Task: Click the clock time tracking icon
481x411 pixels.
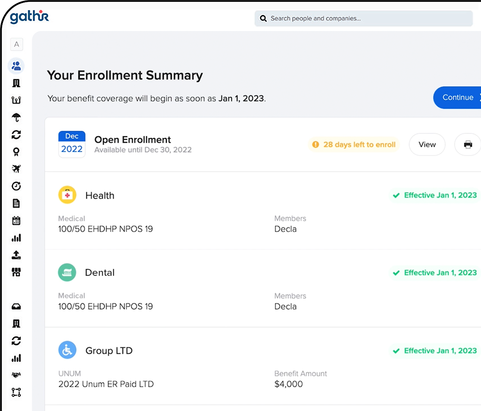Action: pyautogui.click(x=16, y=186)
